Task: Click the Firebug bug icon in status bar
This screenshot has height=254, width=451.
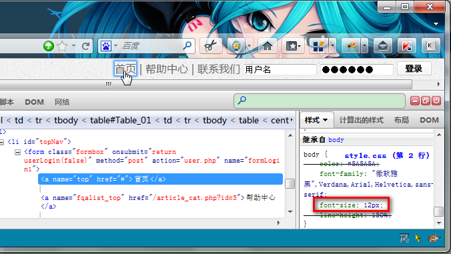Action: pos(434,238)
